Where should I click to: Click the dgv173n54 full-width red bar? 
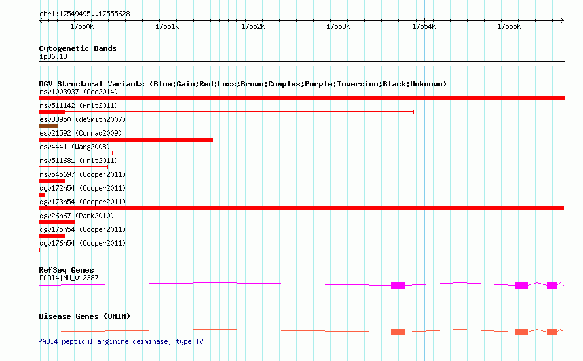click(x=301, y=208)
